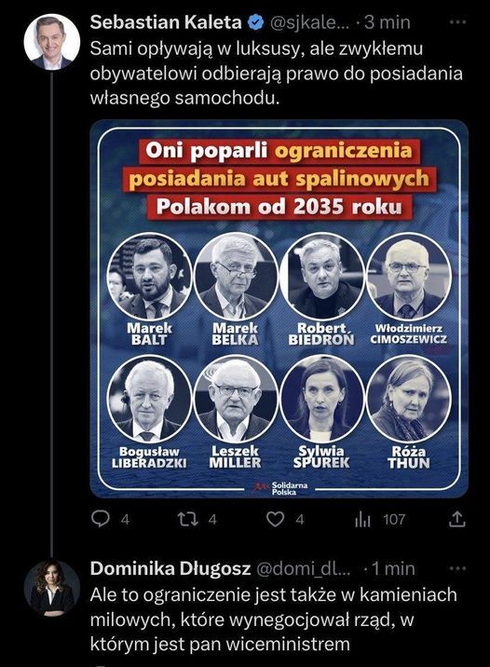Open the three-dot menu on Kaleta's tweet
This screenshot has height=667, width=490.
457,22
